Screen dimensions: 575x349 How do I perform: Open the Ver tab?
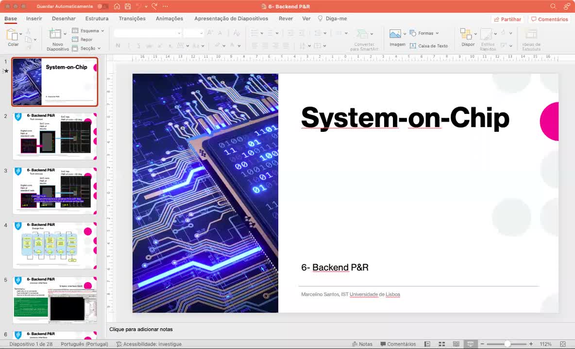[x=306, y=18]
